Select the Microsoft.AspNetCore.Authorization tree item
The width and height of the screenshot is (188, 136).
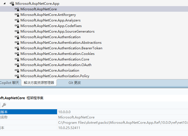(x=50, y=71)
